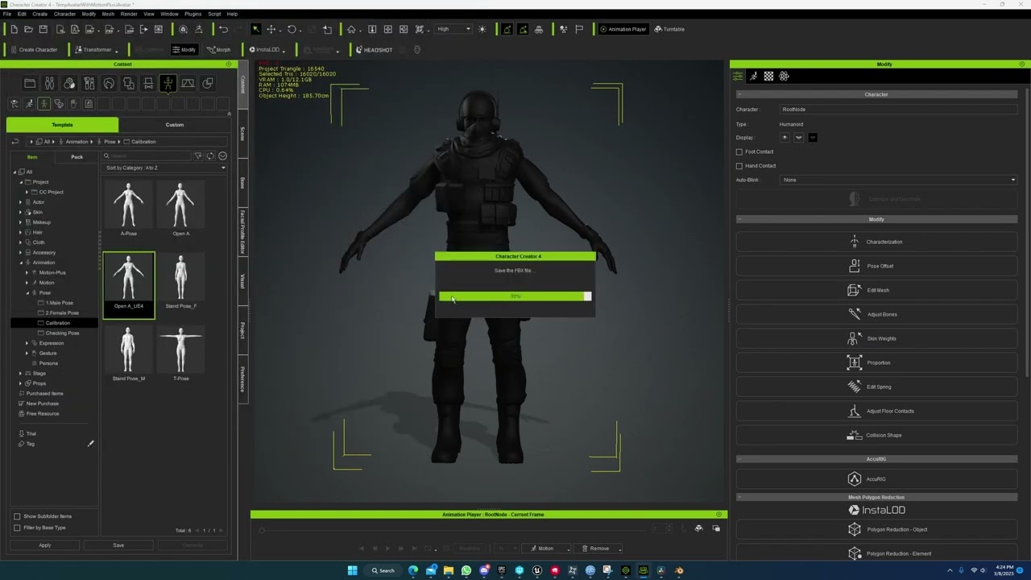Click the Undo arrow in the toolbar
Image resolution: width=1031 pixels, height=580 pixels.
pos(223,30)
